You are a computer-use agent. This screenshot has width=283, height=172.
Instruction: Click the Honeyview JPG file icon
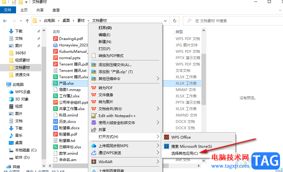click(55, 45)
